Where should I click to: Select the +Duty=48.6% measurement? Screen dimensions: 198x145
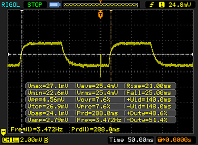147,113
